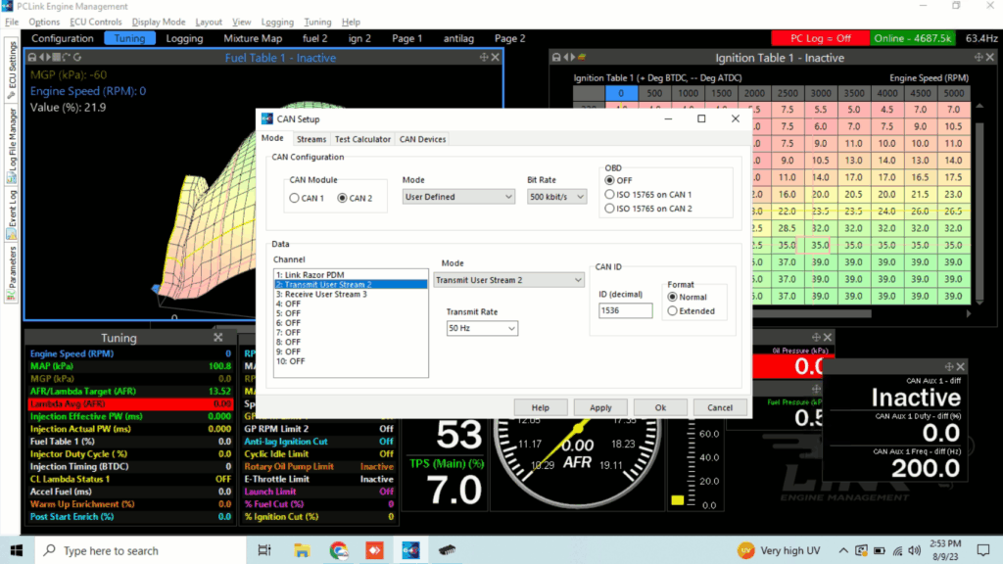1003x564 pixels.
Task: Click move handle of Oil Pressure gauge panel
Action: tap(816, 337)
